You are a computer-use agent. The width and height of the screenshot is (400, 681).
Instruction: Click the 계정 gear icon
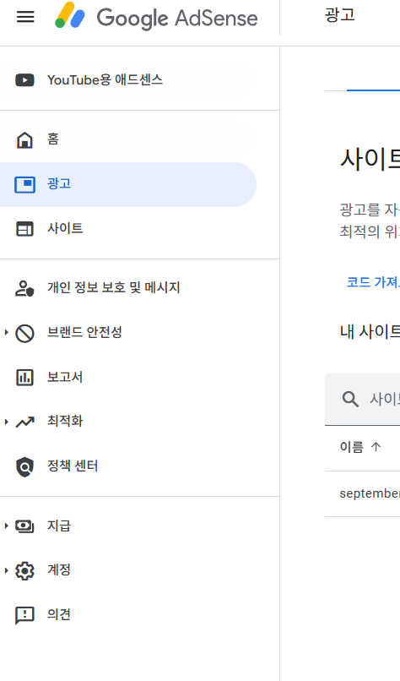tap(24, 570)
